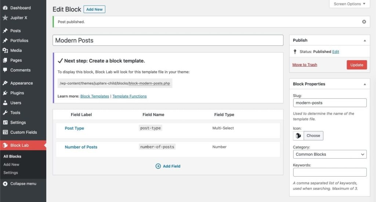Click the Tools wrench icon
Image resolution: width=376 pixels, height=202 pixels.
pos(5,112)
